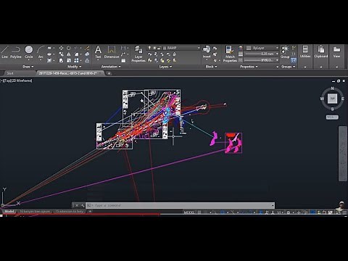
Task: Open Layer Properties manager
Action: pyautogui.click(x=138, y=54)
